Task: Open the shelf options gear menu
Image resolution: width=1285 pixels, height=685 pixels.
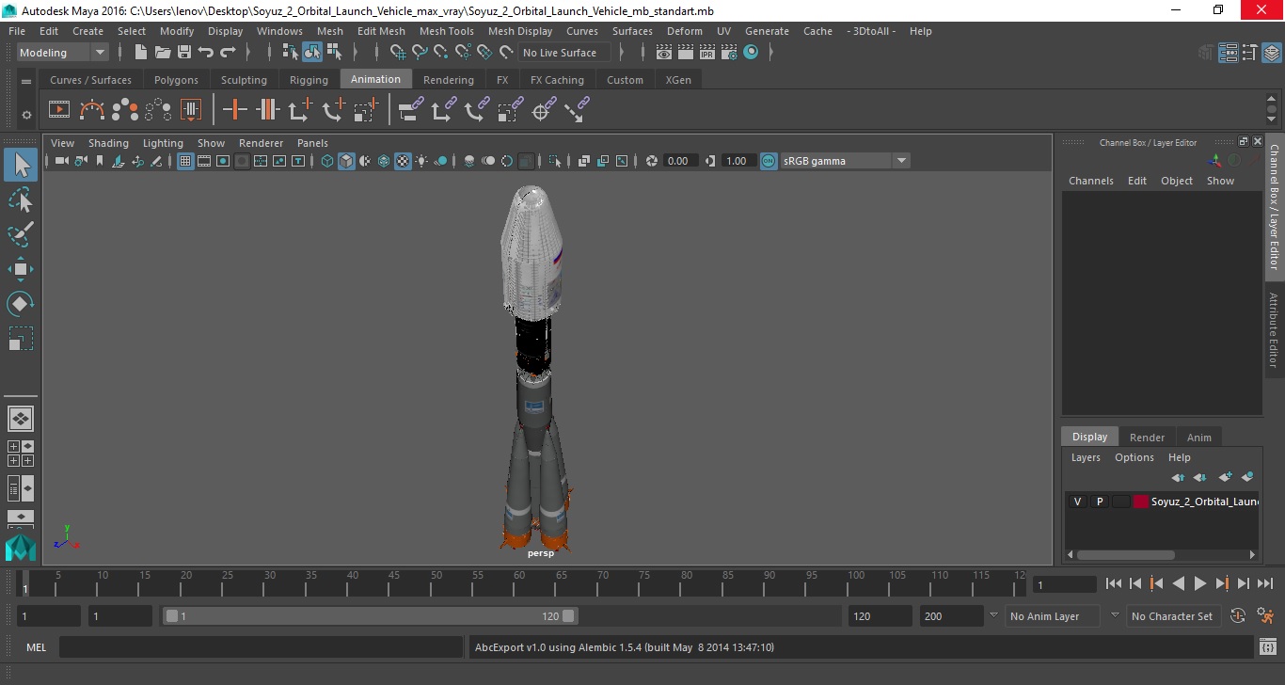Action: 26,115
